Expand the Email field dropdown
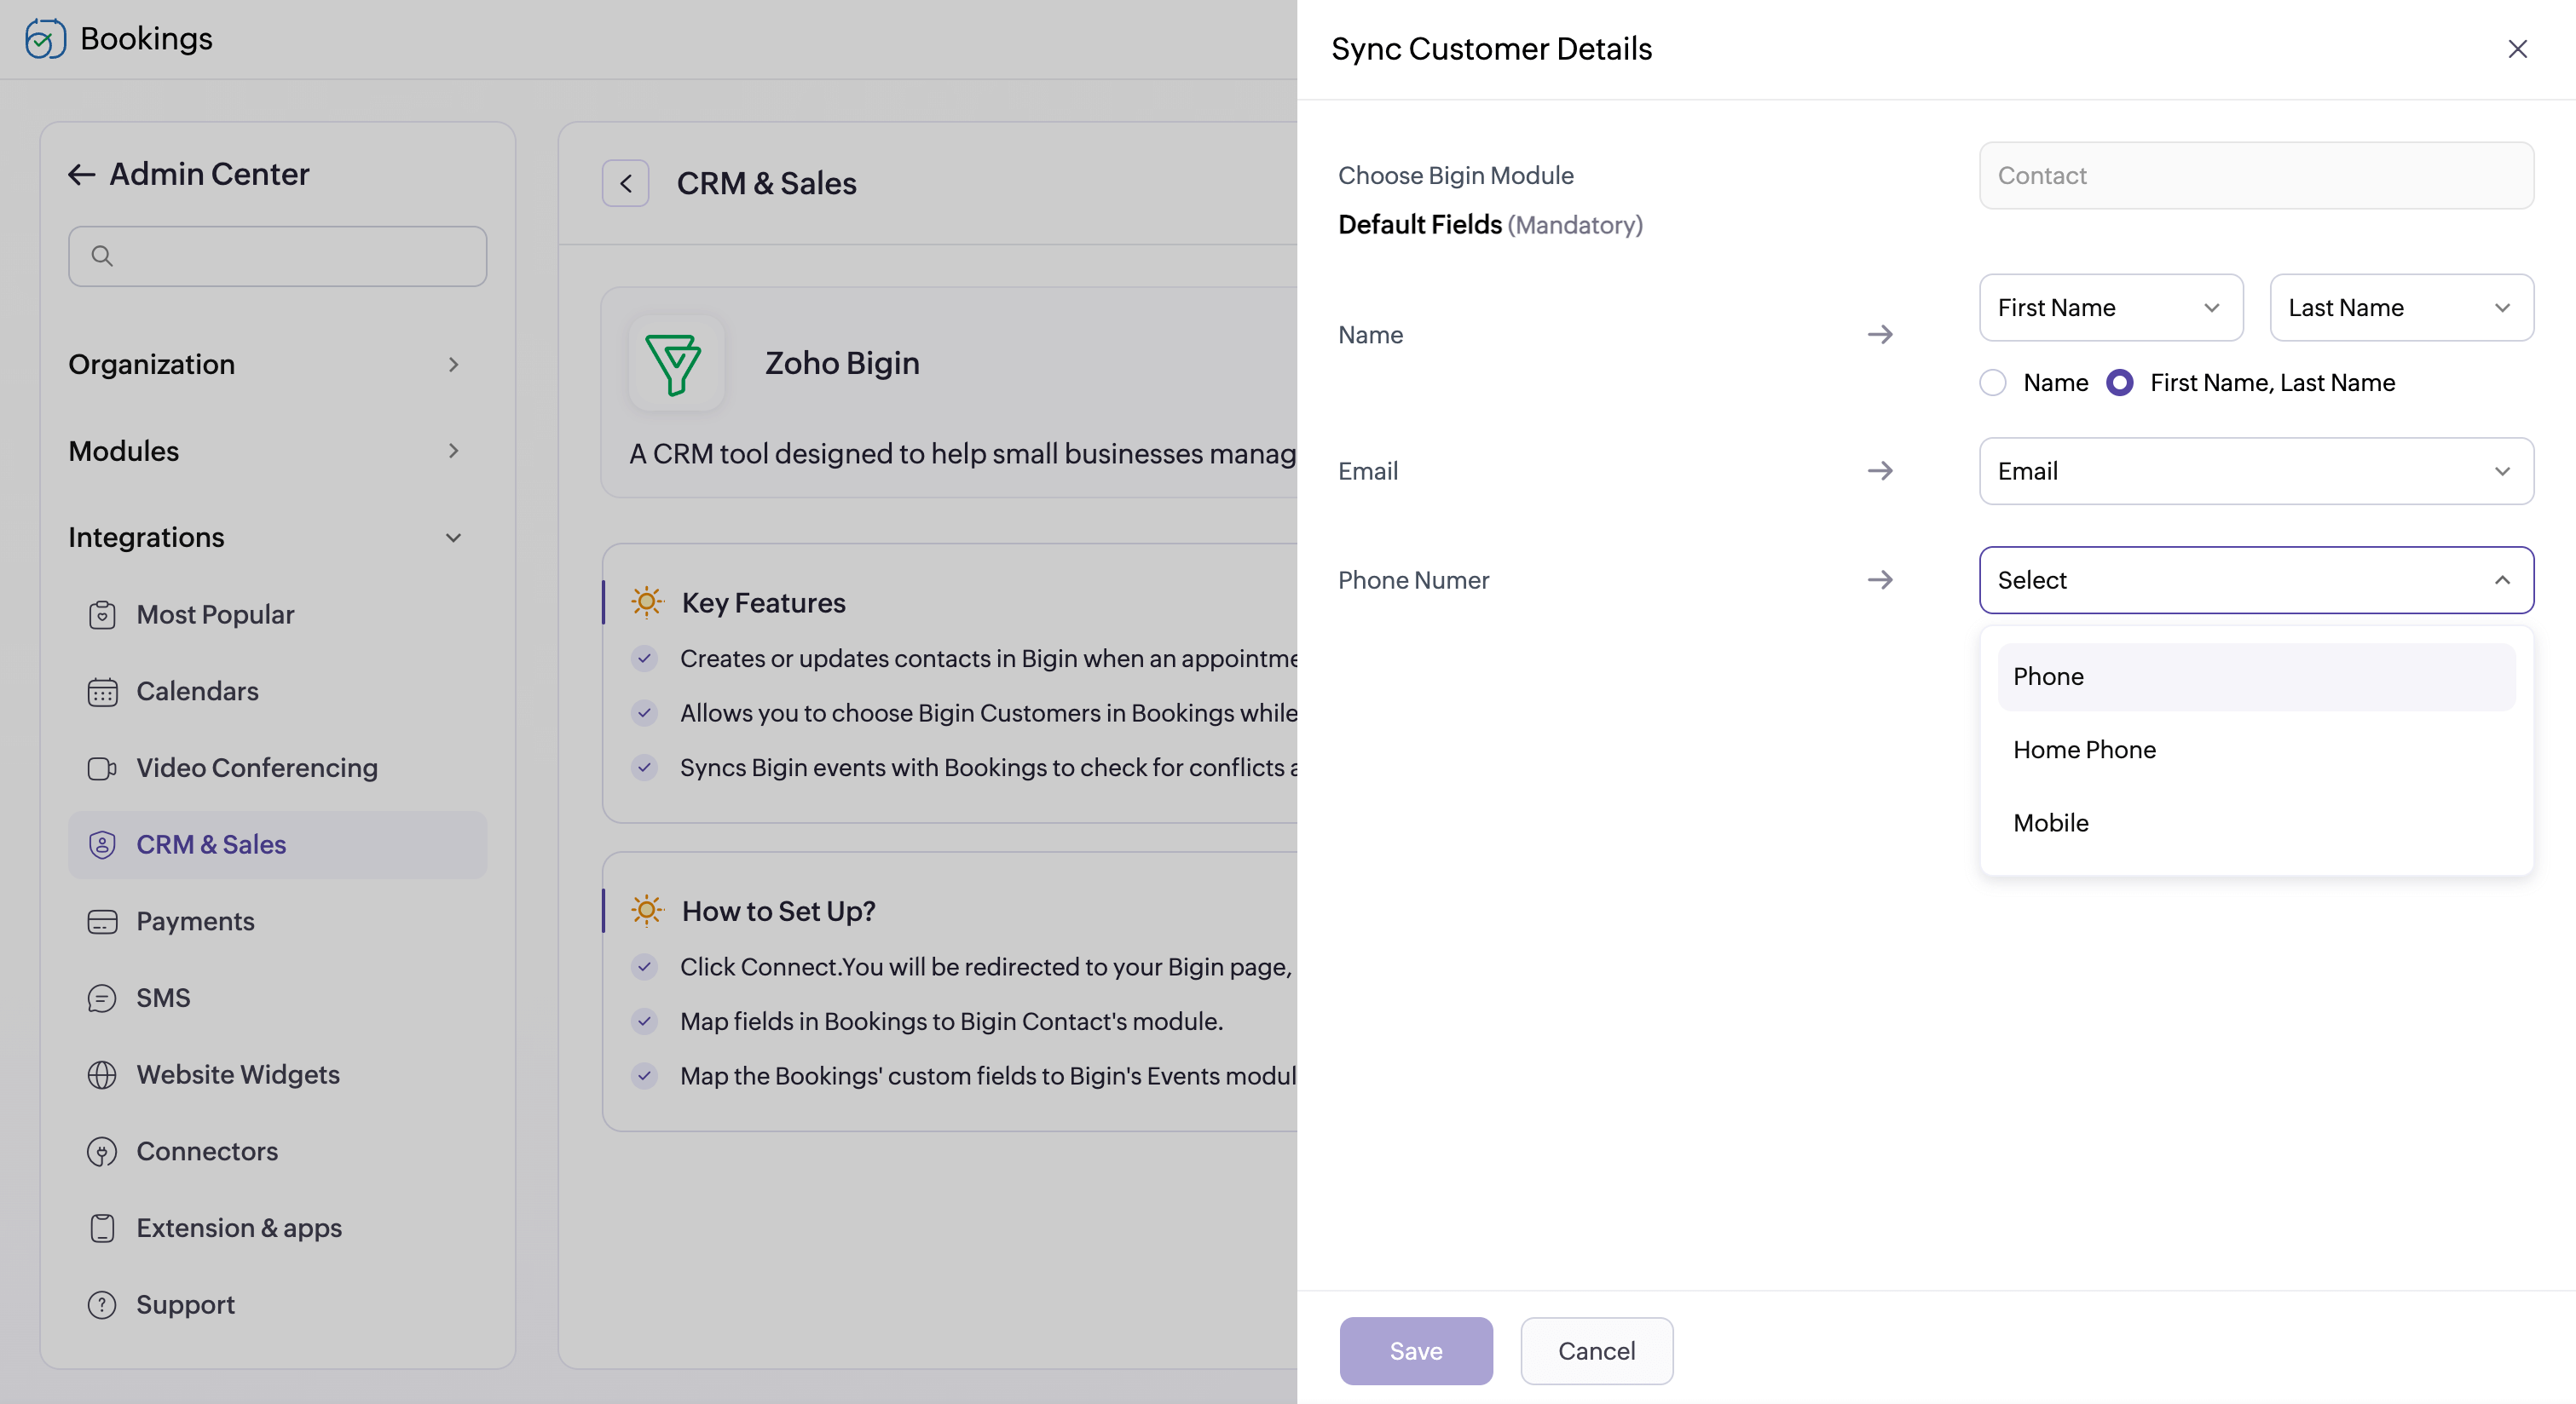The width and height of the screenshot is (2576, 1404). click(x=2255, y=470)
